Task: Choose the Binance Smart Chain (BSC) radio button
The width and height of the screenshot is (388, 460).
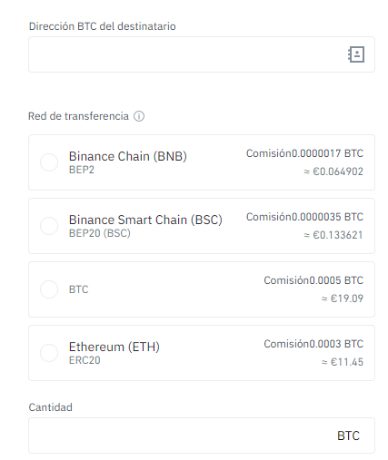Action: [49, 226]
